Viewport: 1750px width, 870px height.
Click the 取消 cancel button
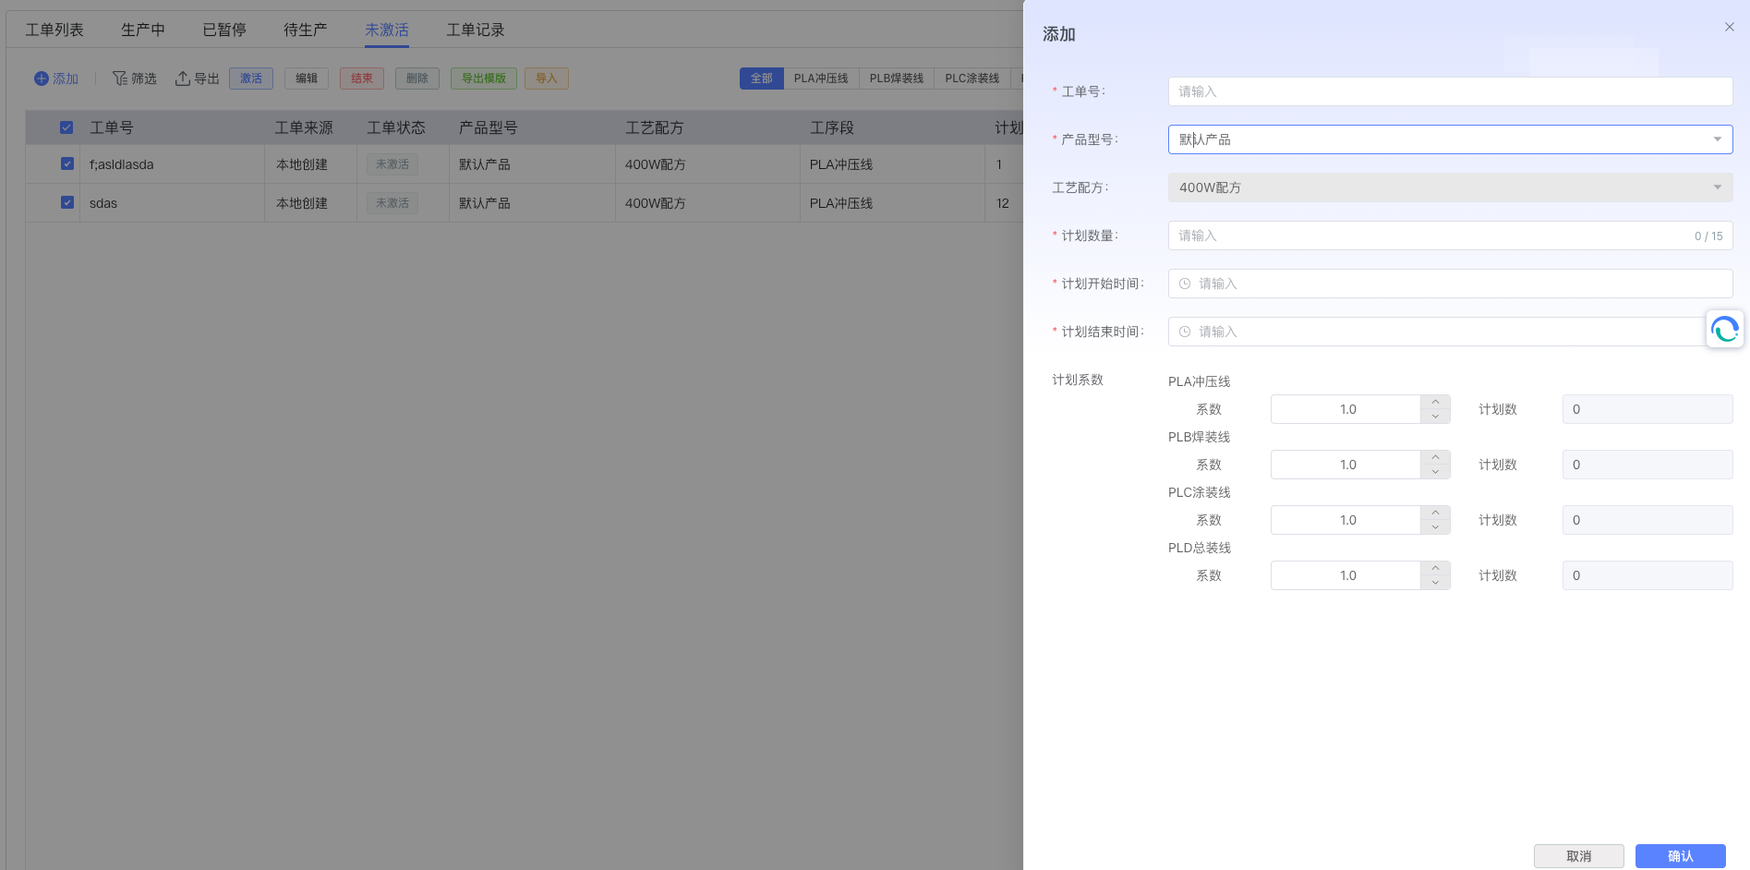click(1578, 856)
